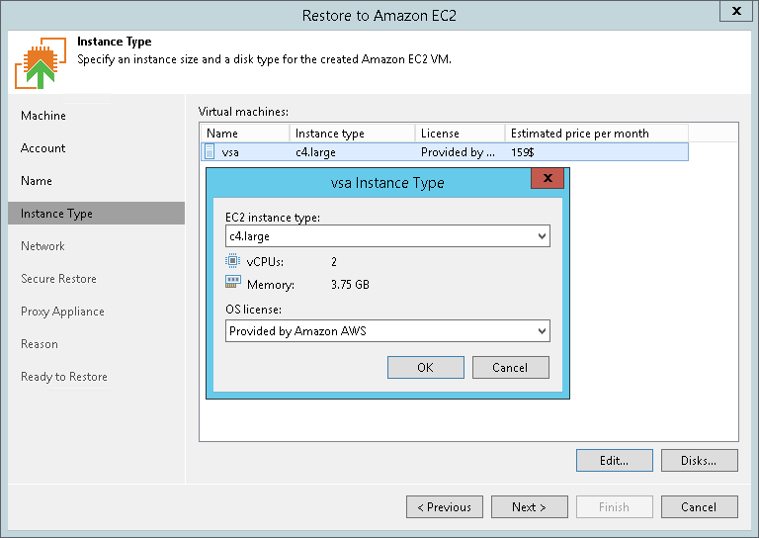Select the Account step in sidebar
The width and height of the screenshot is (759, 538).
click(x=43, y=148)
